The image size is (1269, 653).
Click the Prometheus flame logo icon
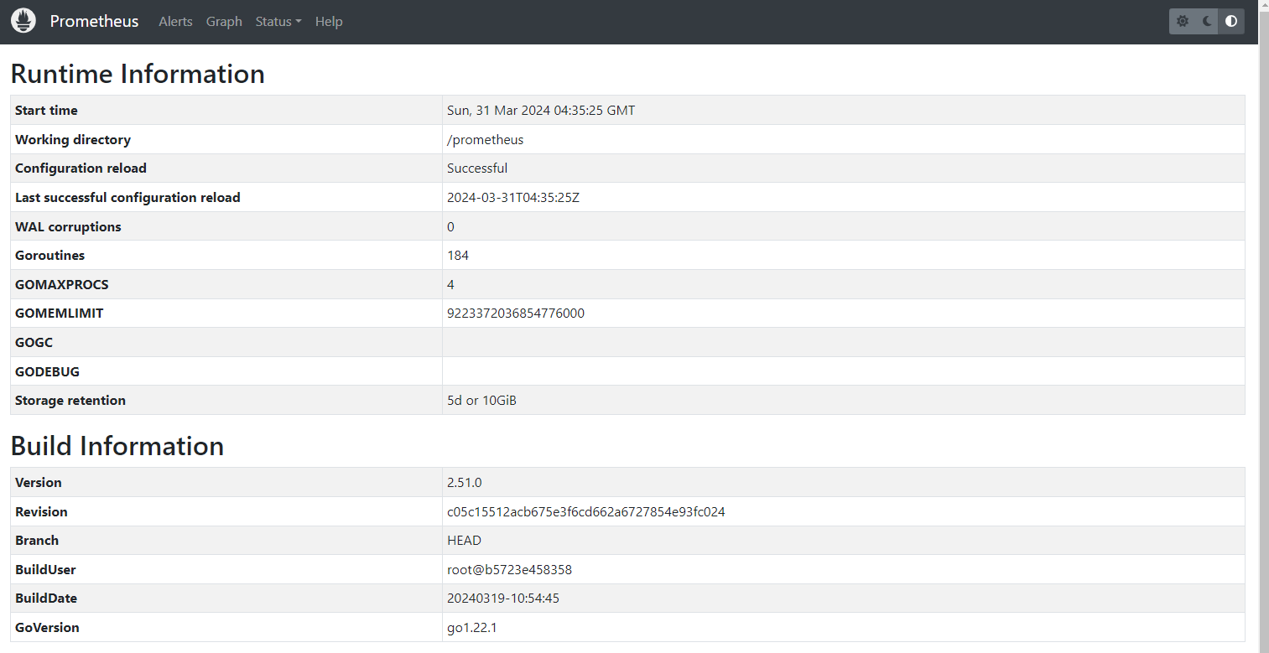pos(23,21)
